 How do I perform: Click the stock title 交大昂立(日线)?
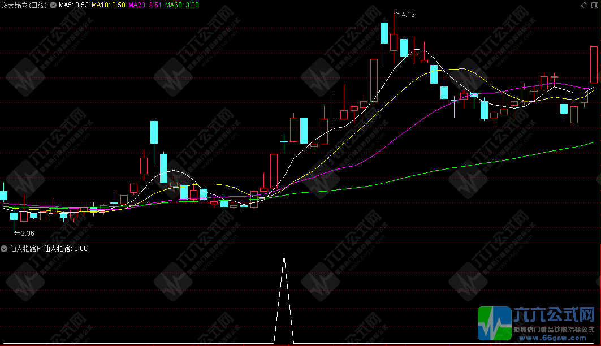(x=24, y=5)
